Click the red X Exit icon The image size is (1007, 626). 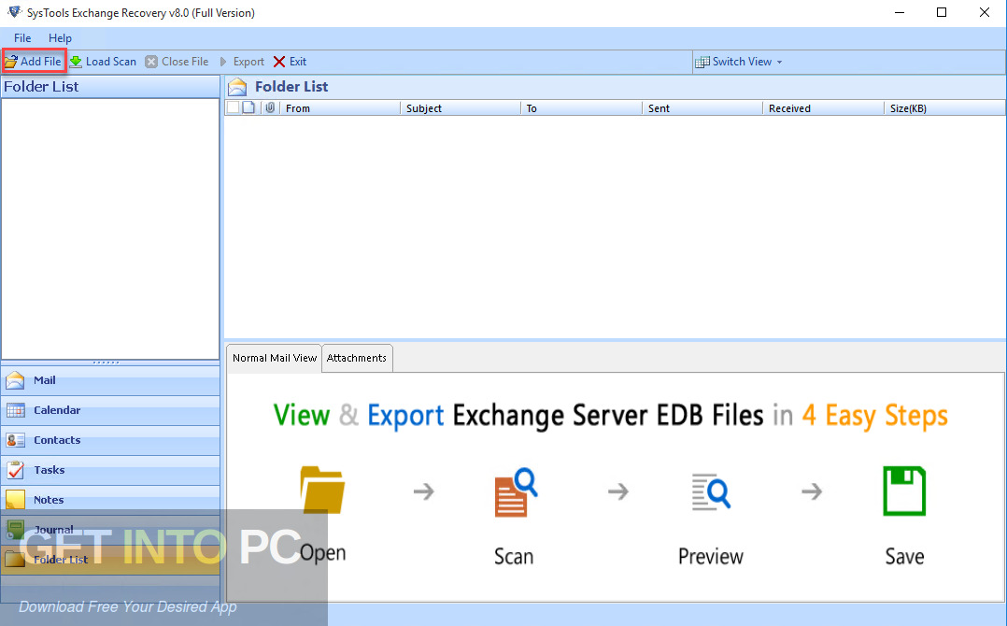click(x=278, y=62)
